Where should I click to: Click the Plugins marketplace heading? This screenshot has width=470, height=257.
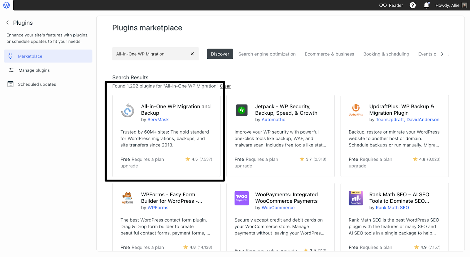[x=147, y=28]
